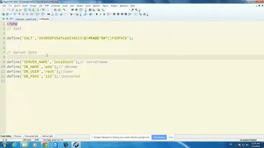Open the Options menu
This screenshot has width=264, height=148.
97,6
